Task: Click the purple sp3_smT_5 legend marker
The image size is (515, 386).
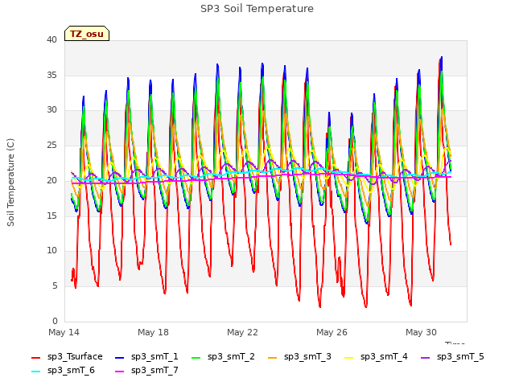Action: tap(426, 358)
